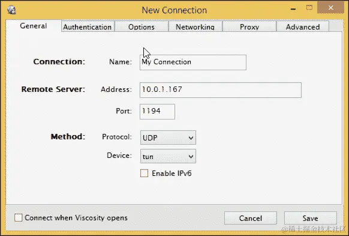Open the Proxy tab
349x236 pixels.
click(x=249, y=27)
